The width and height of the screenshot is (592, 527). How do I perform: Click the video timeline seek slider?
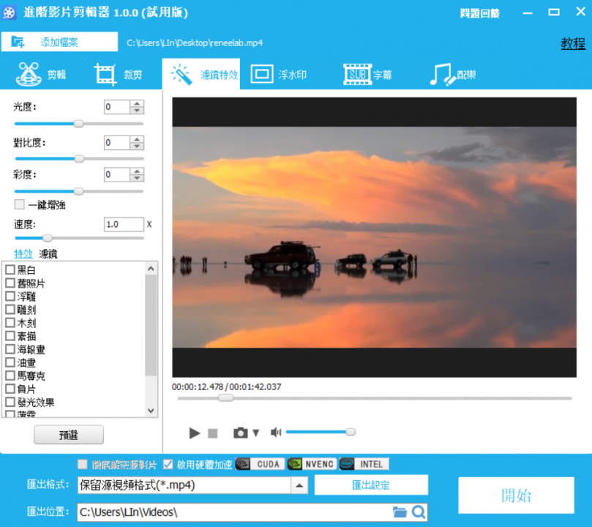(373, 398)
